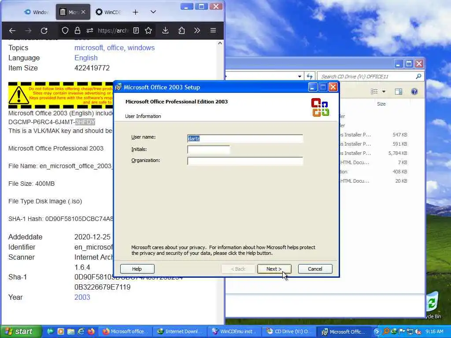451x338 pixels.
Task: Close the active archive.org tab
Action: coord(83,12)
